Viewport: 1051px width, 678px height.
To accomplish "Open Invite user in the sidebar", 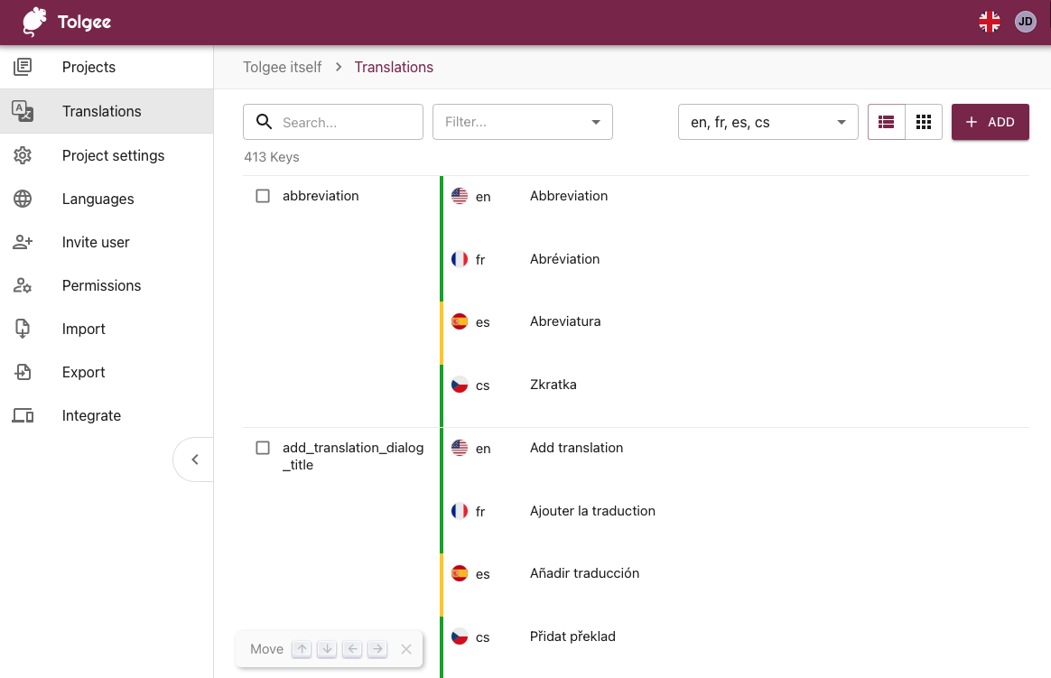I will 107,242.
